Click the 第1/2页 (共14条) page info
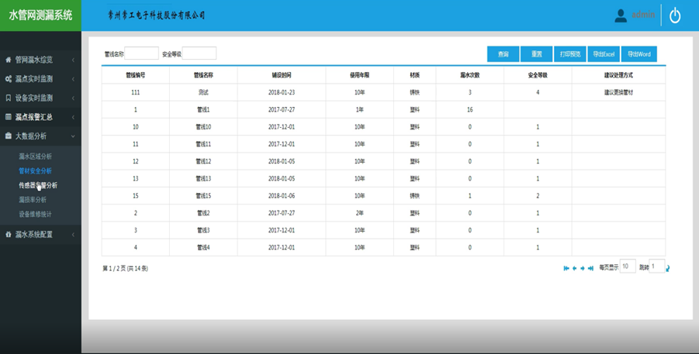This screenshot has height=354, width=699. 125,269
